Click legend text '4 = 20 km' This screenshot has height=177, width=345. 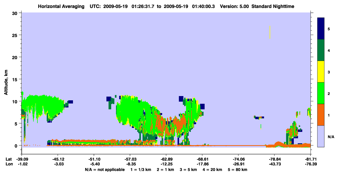pos(212,170)
